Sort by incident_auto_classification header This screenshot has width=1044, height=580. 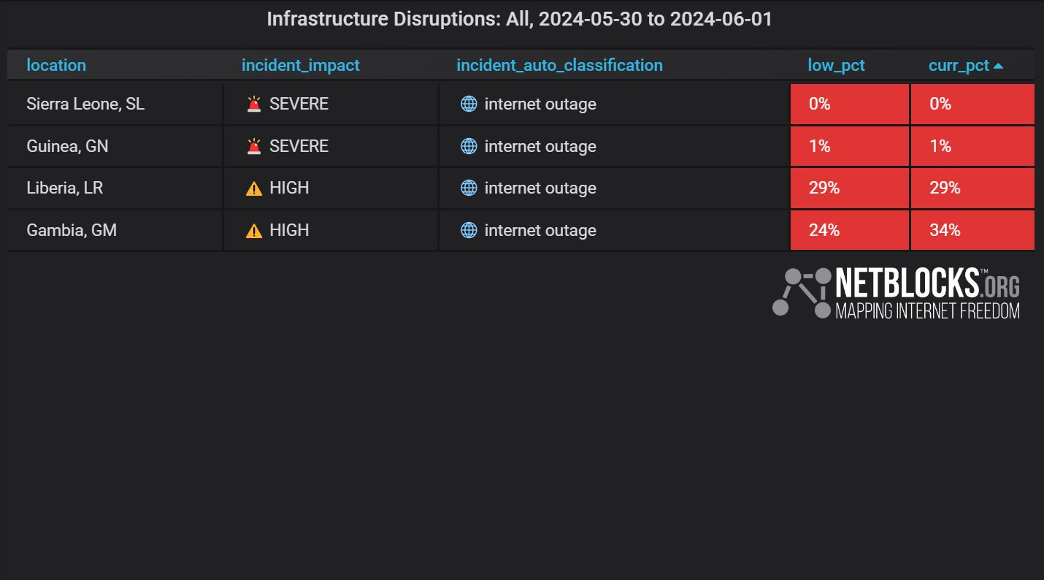click(x=559, y=65)
